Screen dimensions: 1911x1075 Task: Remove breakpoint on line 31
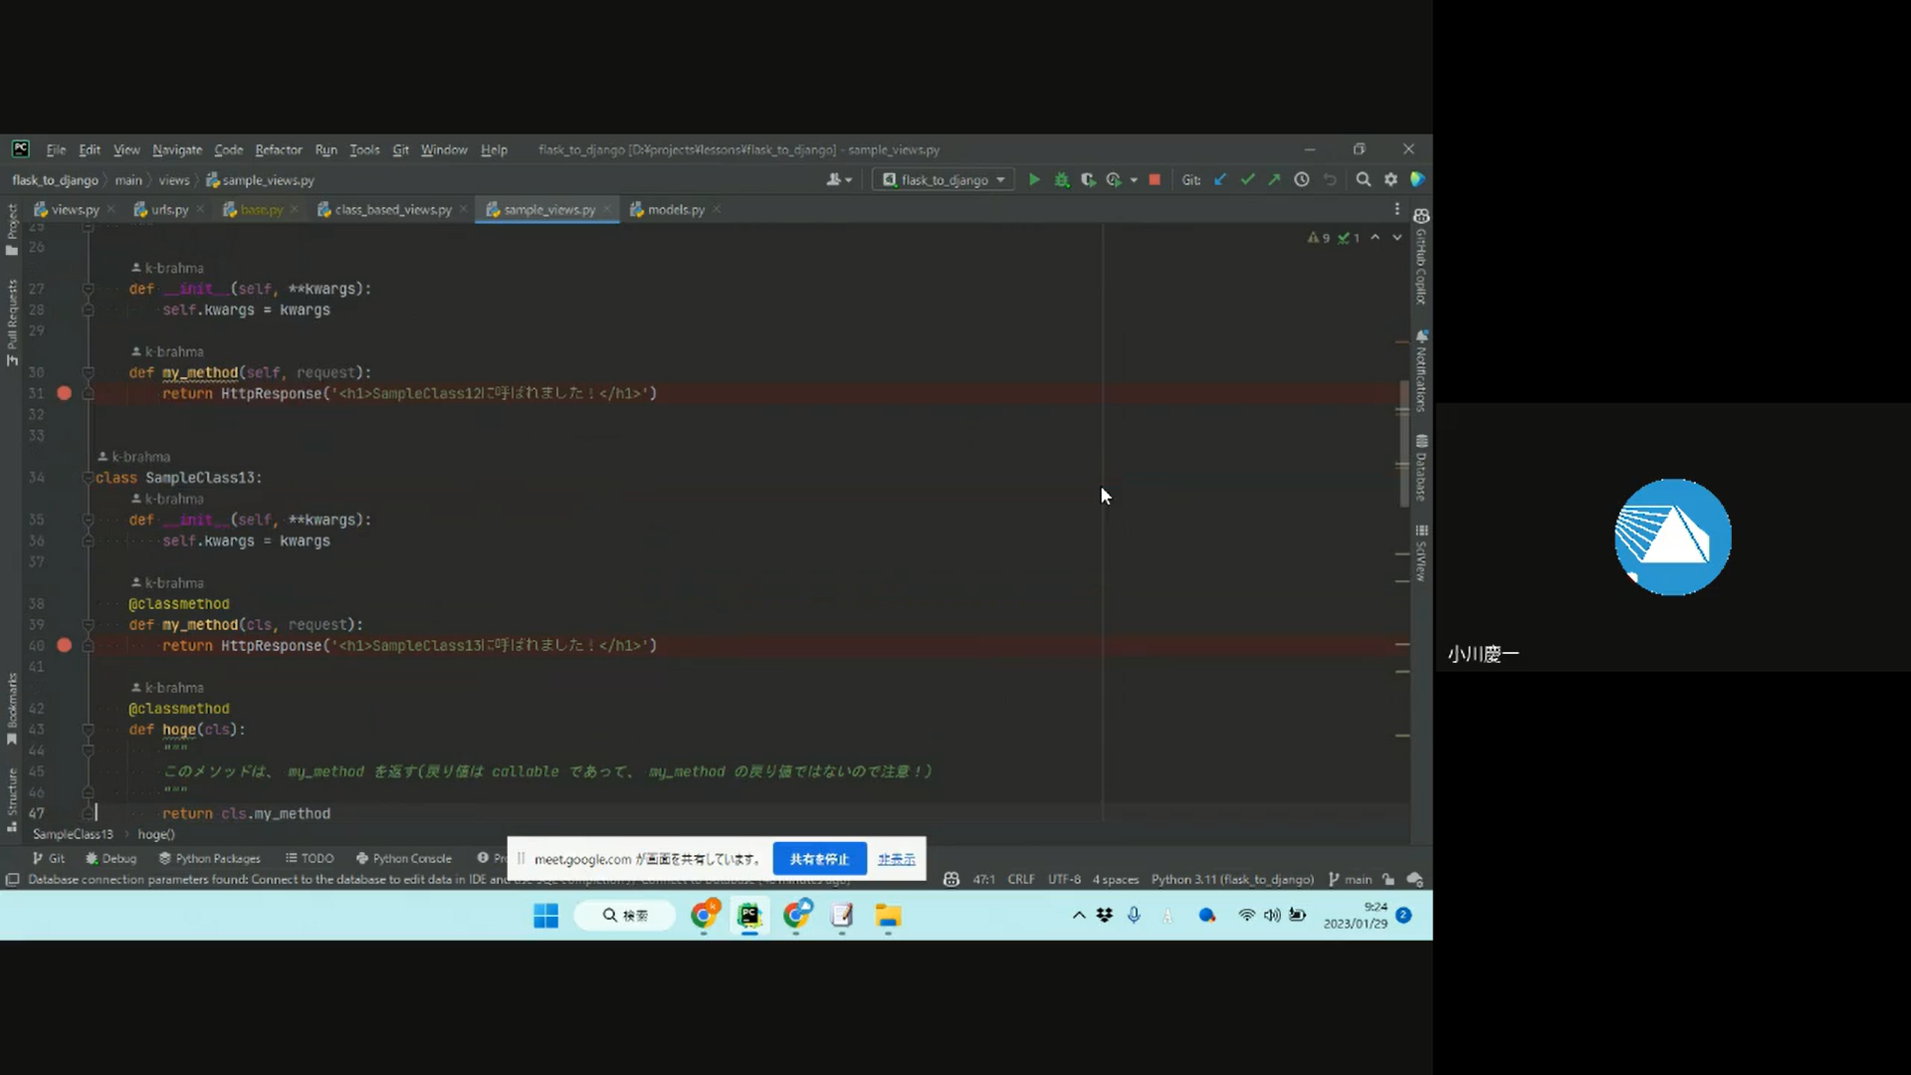pos(64,393)
